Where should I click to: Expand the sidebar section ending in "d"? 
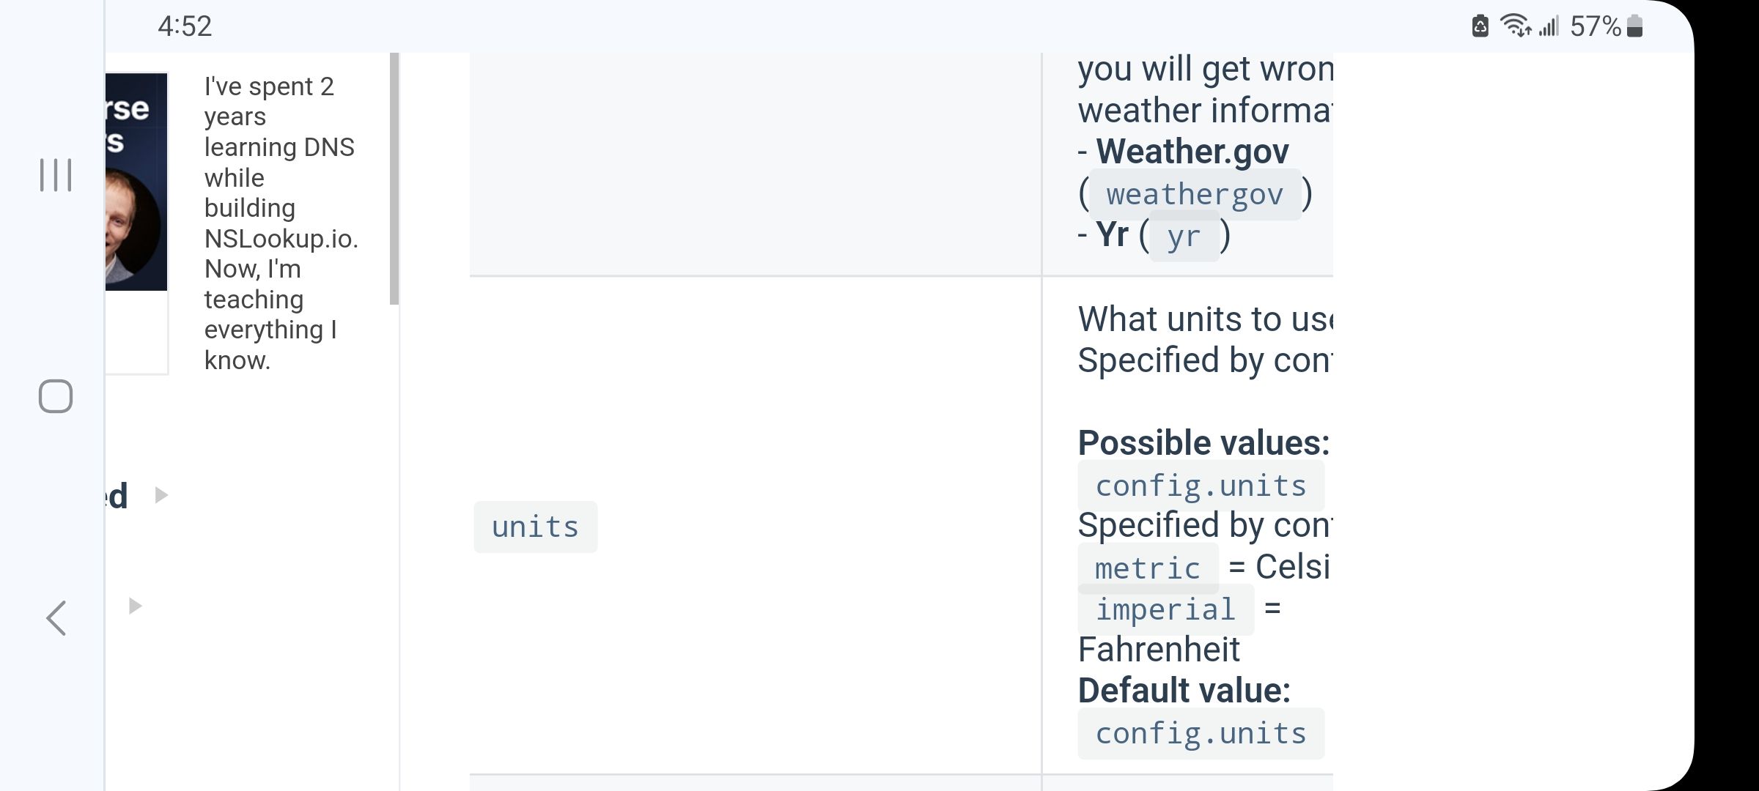coord(162,495)
